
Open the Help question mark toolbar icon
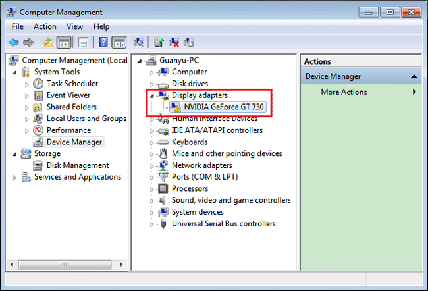click(103, 42)
